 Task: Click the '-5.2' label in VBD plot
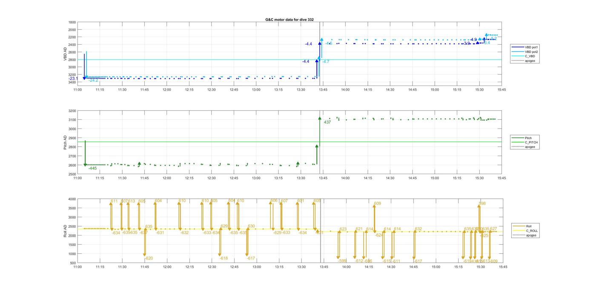coord(493,38)
